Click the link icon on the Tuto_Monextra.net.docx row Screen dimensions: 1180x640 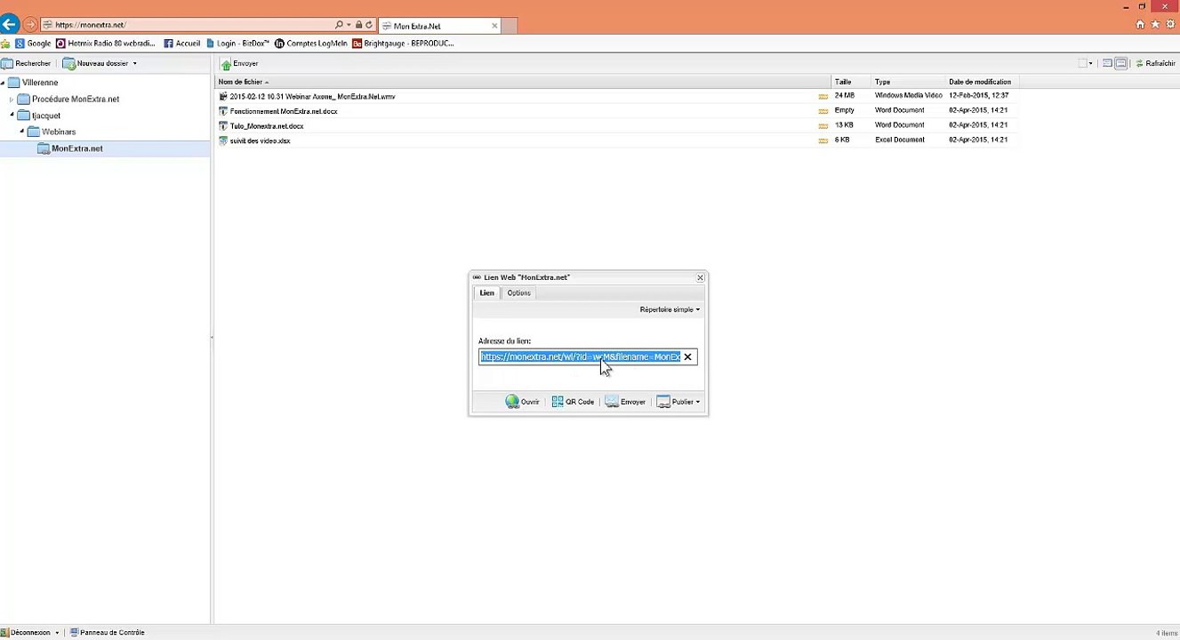823,126
